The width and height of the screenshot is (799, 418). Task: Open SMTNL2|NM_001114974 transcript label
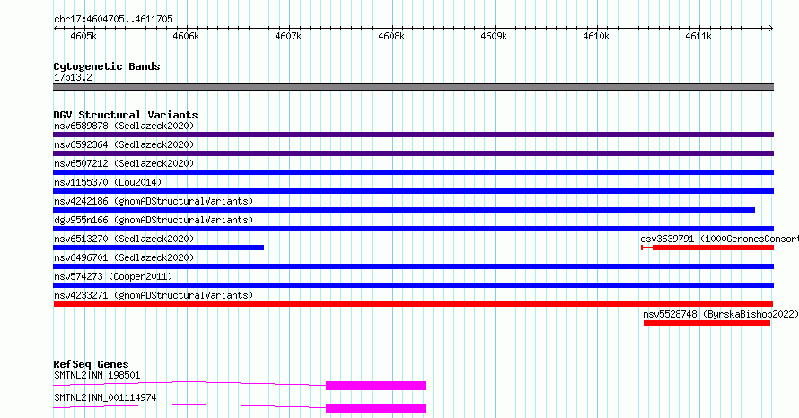tap(105, 397)
